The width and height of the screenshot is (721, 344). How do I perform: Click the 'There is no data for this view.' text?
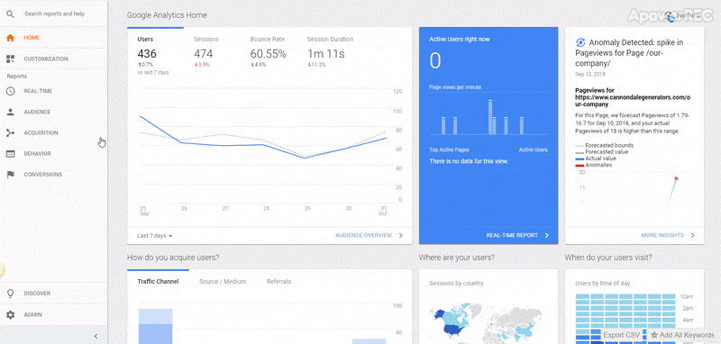click(469, 162)
